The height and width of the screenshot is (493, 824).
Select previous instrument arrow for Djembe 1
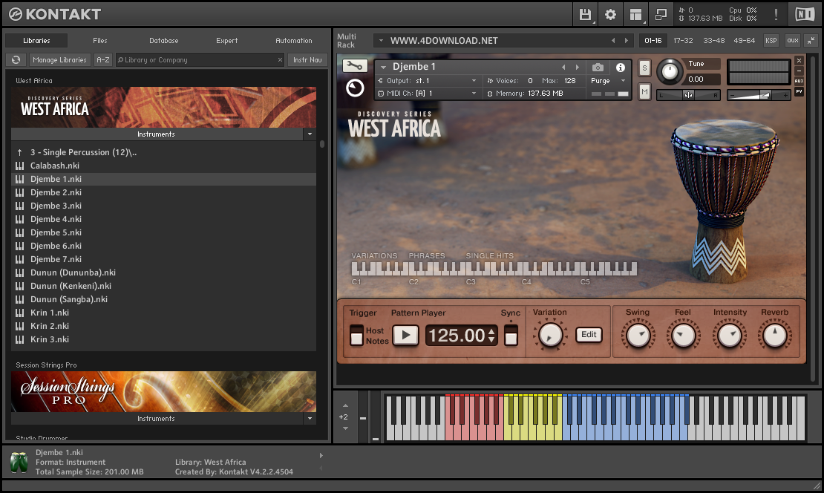(563, 68)
